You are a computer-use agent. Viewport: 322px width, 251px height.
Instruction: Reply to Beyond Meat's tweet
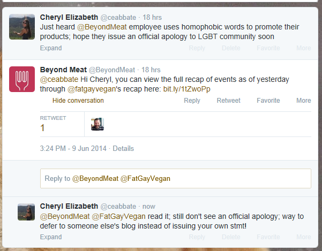[192, 101]
